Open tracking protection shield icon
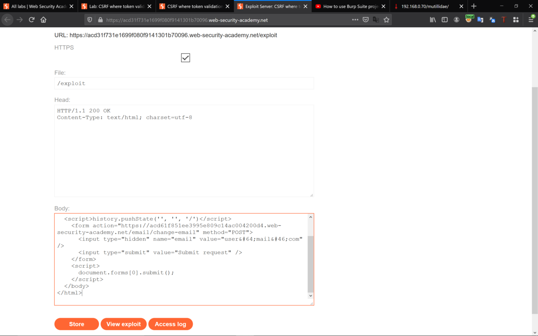Image resolution: width=538 pixels, height=336 pixels. (x=90, y=20)
